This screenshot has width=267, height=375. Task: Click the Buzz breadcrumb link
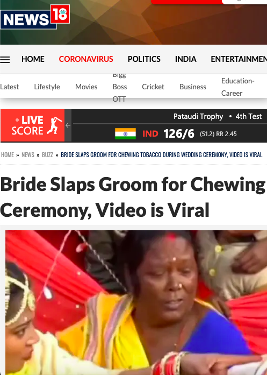[47, 155]
